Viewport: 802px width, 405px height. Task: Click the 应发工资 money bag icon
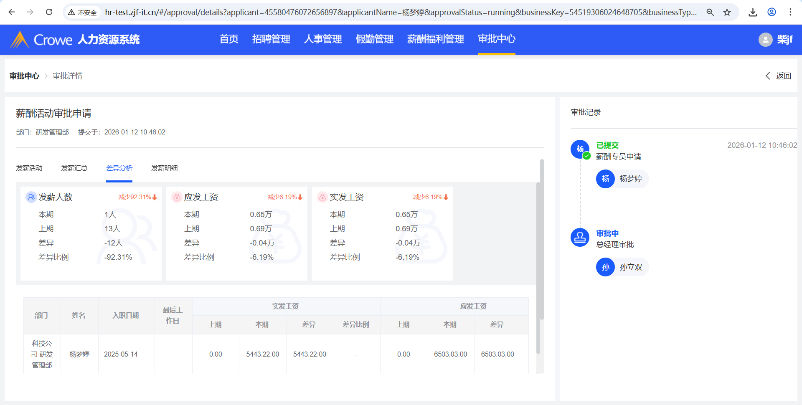[177, 197]
